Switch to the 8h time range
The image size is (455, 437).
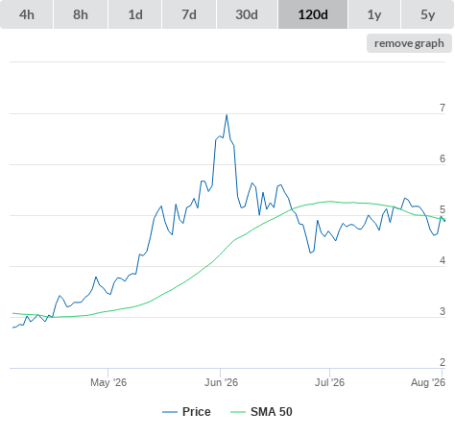81,14
